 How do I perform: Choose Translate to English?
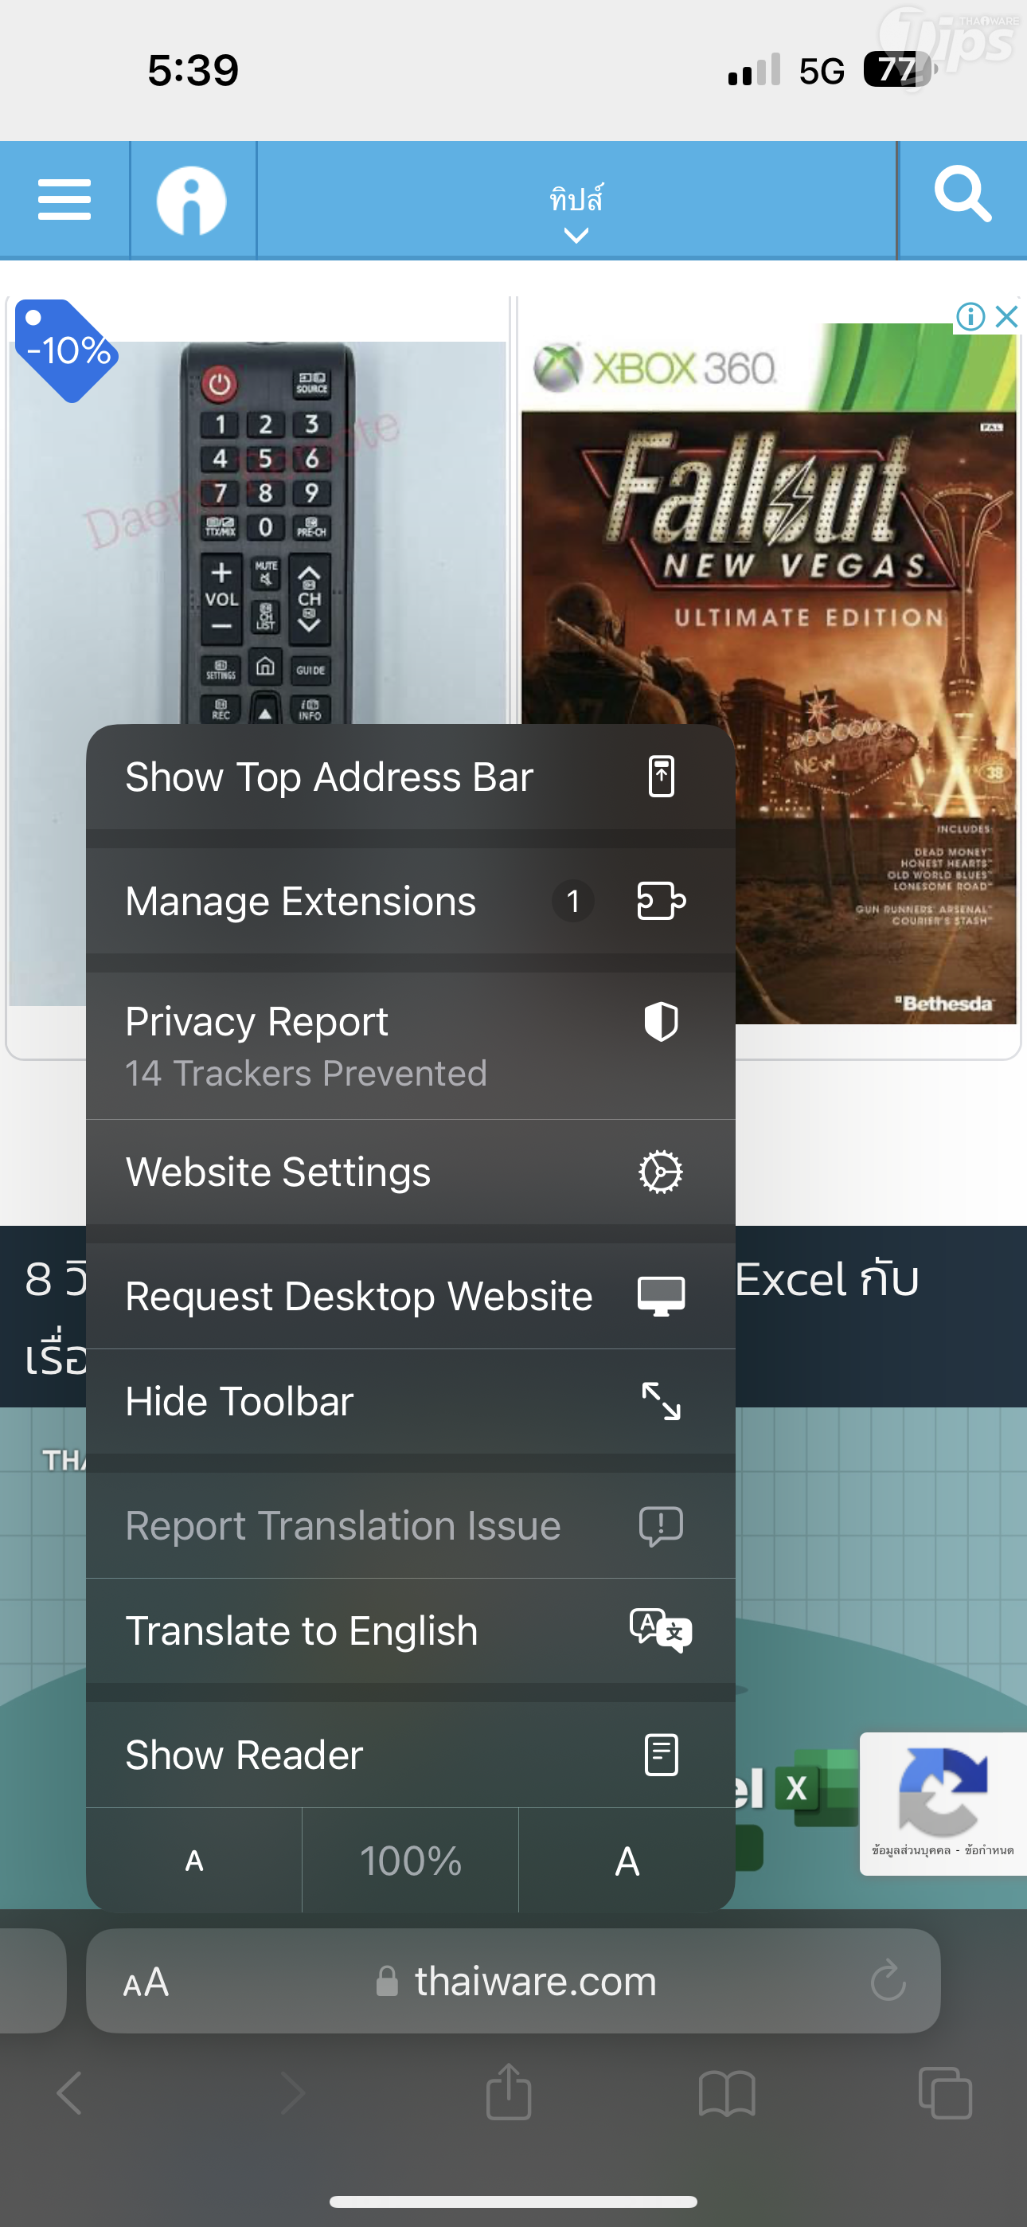pyautogui.click(x=411, y=1631)
